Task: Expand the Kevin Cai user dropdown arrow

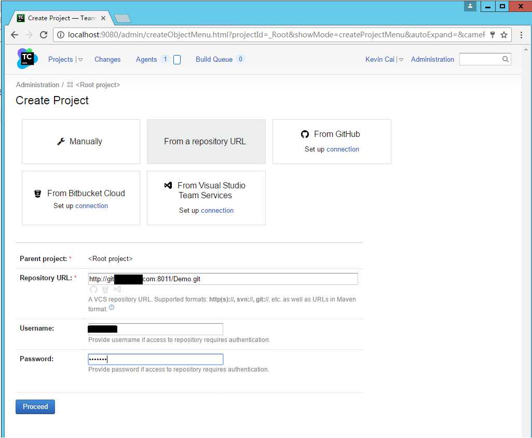Action: click(401, 59)
